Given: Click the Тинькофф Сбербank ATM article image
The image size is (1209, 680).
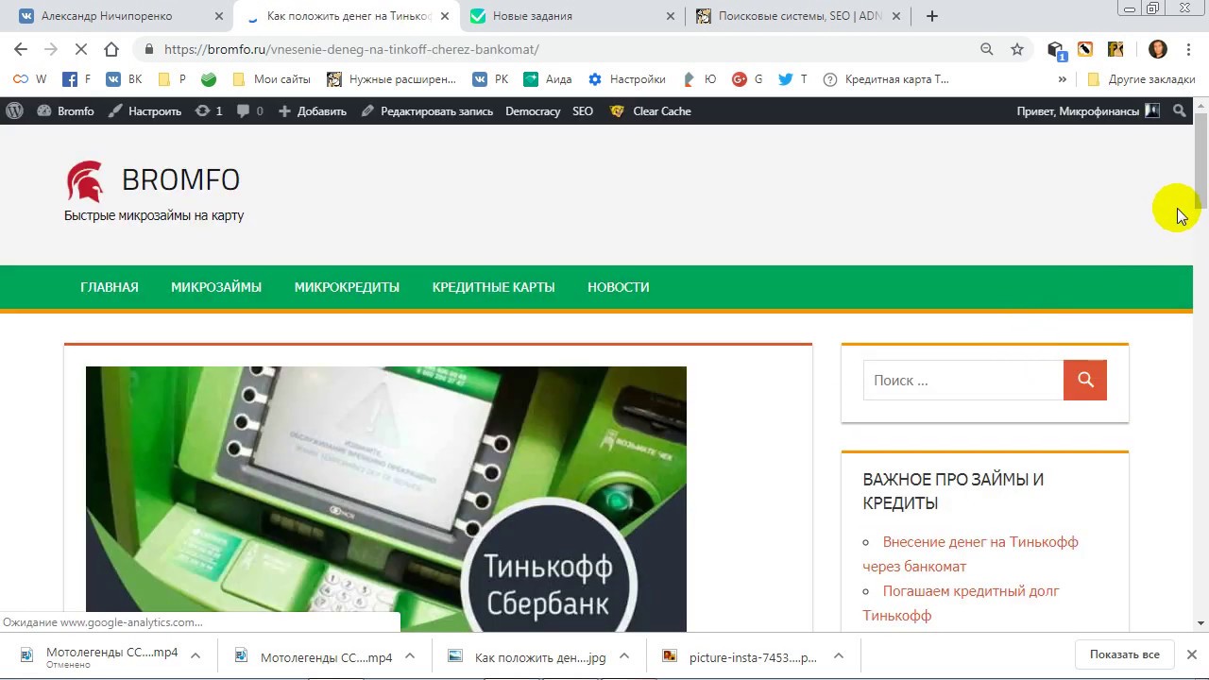Looking at the screenshot, I should point(386,499).
